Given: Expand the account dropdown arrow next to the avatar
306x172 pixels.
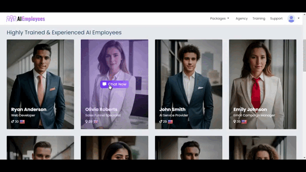Looking at the screenshot, I should click(298, 18).
